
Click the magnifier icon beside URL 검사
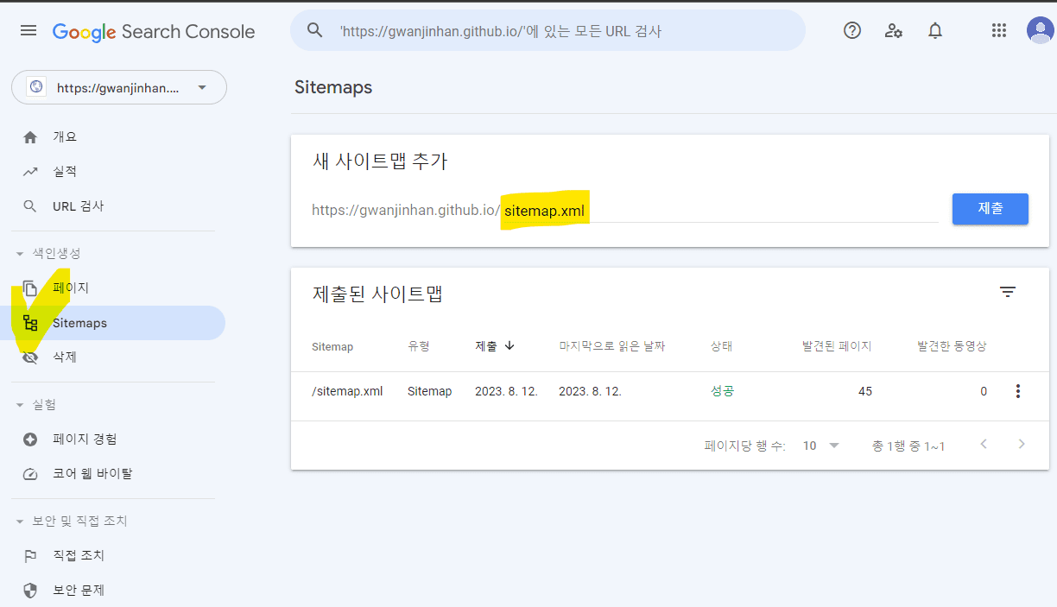click(30, 206)
